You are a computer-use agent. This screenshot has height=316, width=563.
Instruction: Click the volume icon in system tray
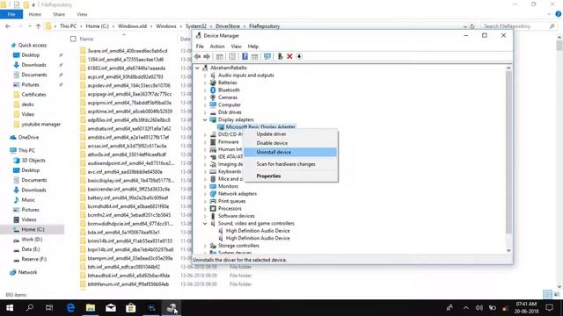[479, 308]
